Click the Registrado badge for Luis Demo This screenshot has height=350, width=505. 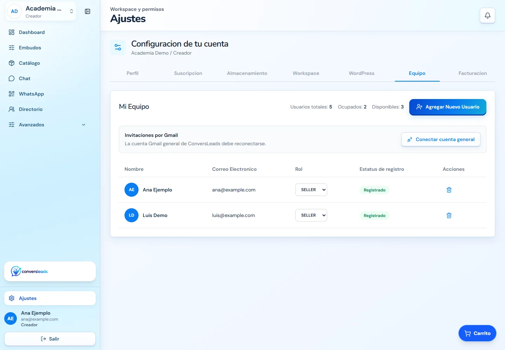pyautogui.click(x=375, y=216)
